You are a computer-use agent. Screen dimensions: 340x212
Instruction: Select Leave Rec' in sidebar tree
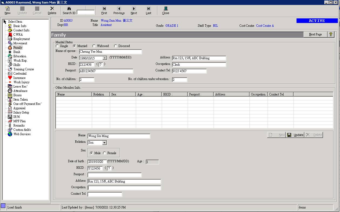click(21, 87)
